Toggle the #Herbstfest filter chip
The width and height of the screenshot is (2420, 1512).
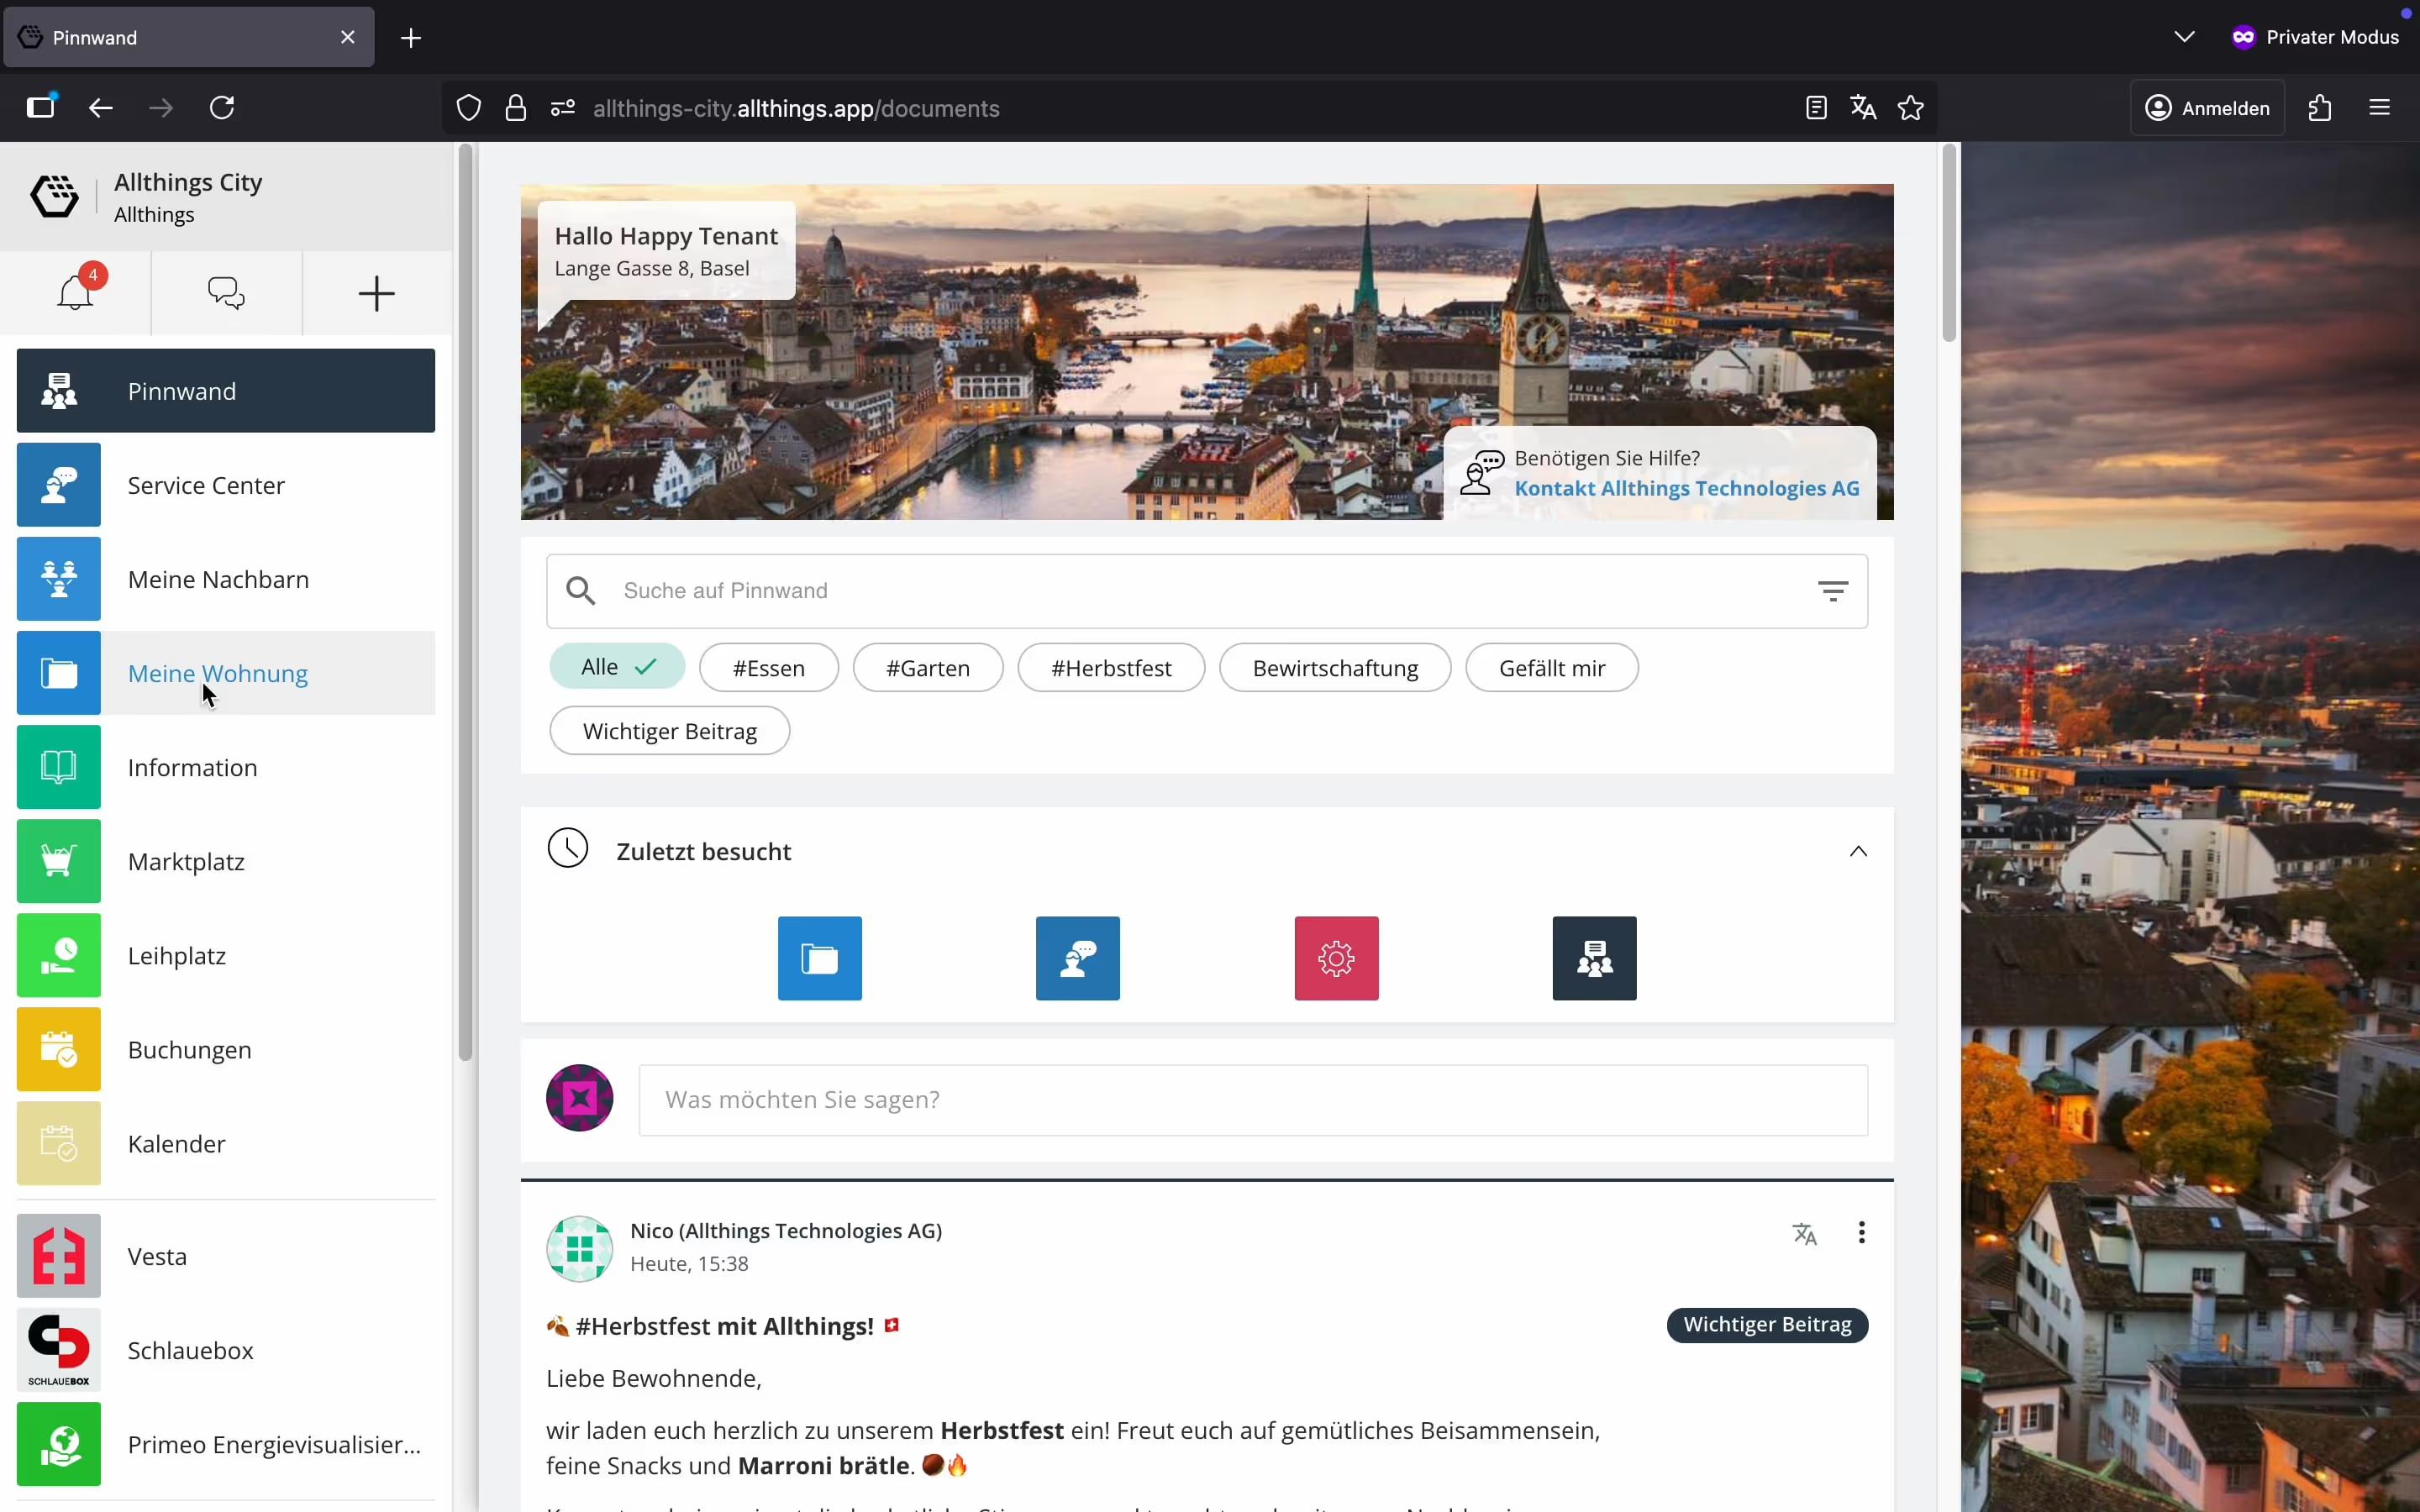pyautogui.click(x=1111, y=668)
